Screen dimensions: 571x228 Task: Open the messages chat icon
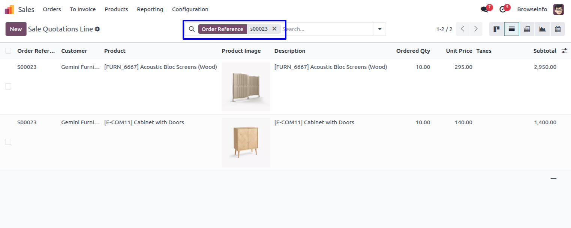[484, 9]
